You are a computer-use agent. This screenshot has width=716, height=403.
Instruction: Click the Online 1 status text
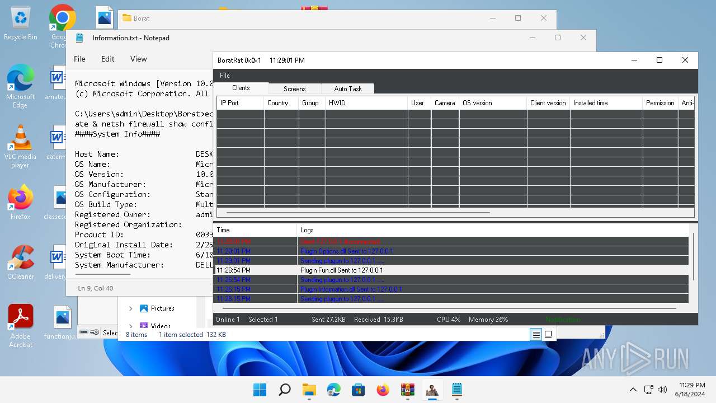228,320
